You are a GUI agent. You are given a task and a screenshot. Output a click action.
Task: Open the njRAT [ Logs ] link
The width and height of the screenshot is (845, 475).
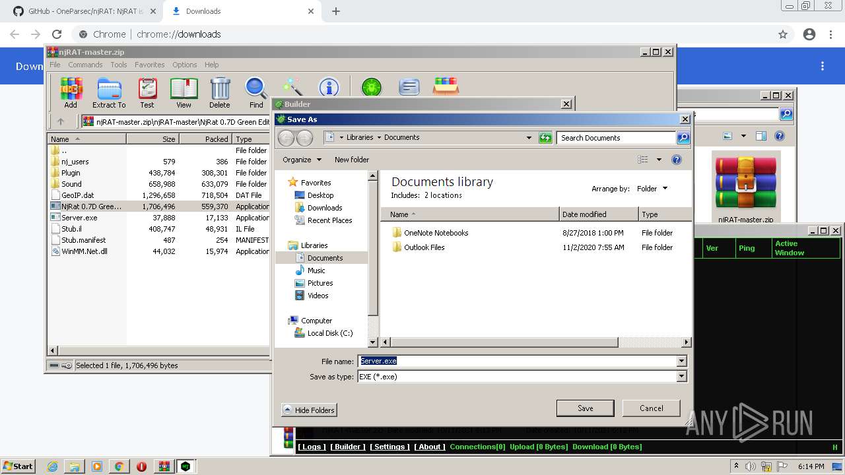(x=311, y=447)
